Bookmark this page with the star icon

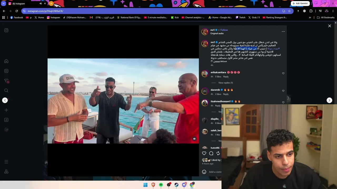click(289, 11)
